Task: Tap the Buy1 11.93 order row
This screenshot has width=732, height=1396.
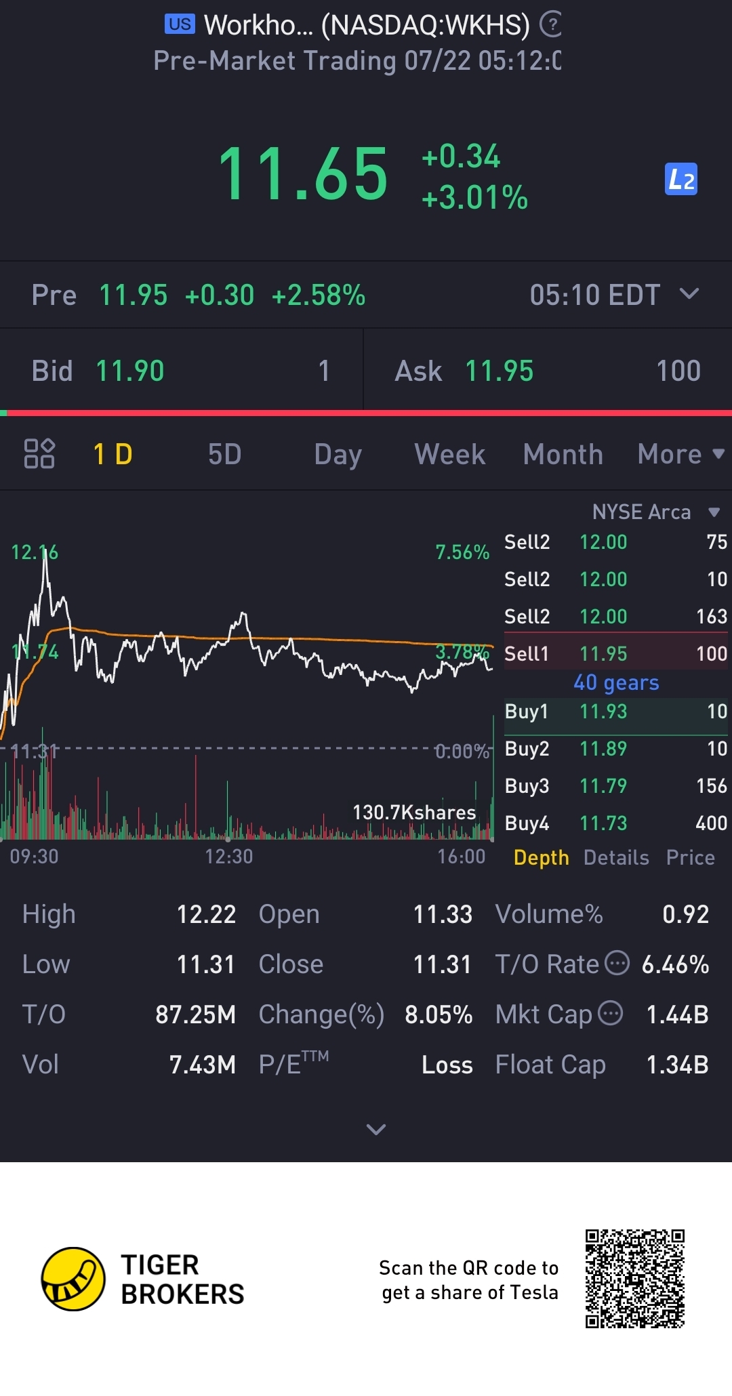Action: pyautogui.click(x=616, y=712)
